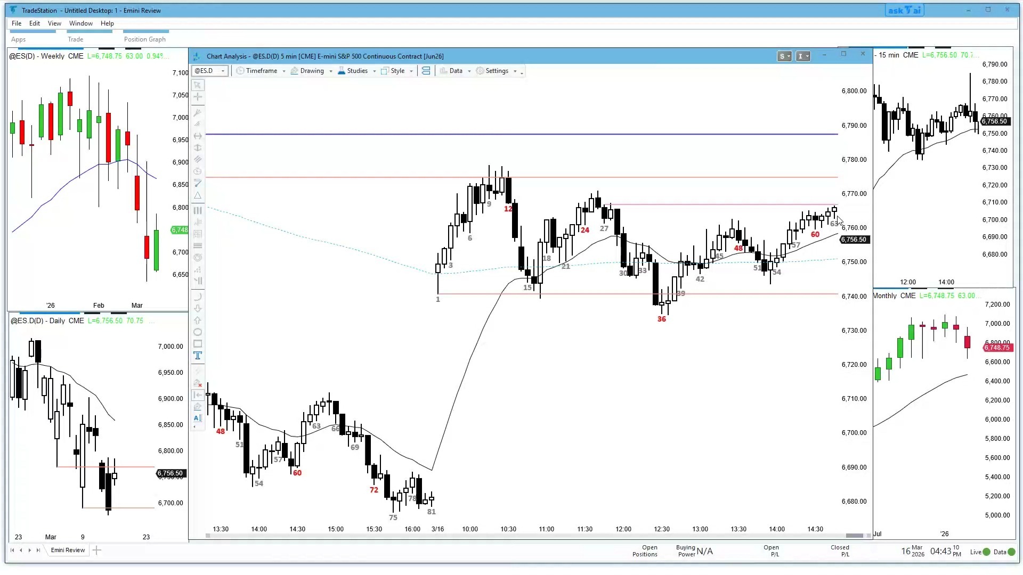Screen dimensions: 1023x575
Task: Click the Chart Analysis window icon
Action: click(x=197, y=56)
